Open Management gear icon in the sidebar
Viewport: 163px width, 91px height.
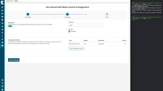(2, 45)
